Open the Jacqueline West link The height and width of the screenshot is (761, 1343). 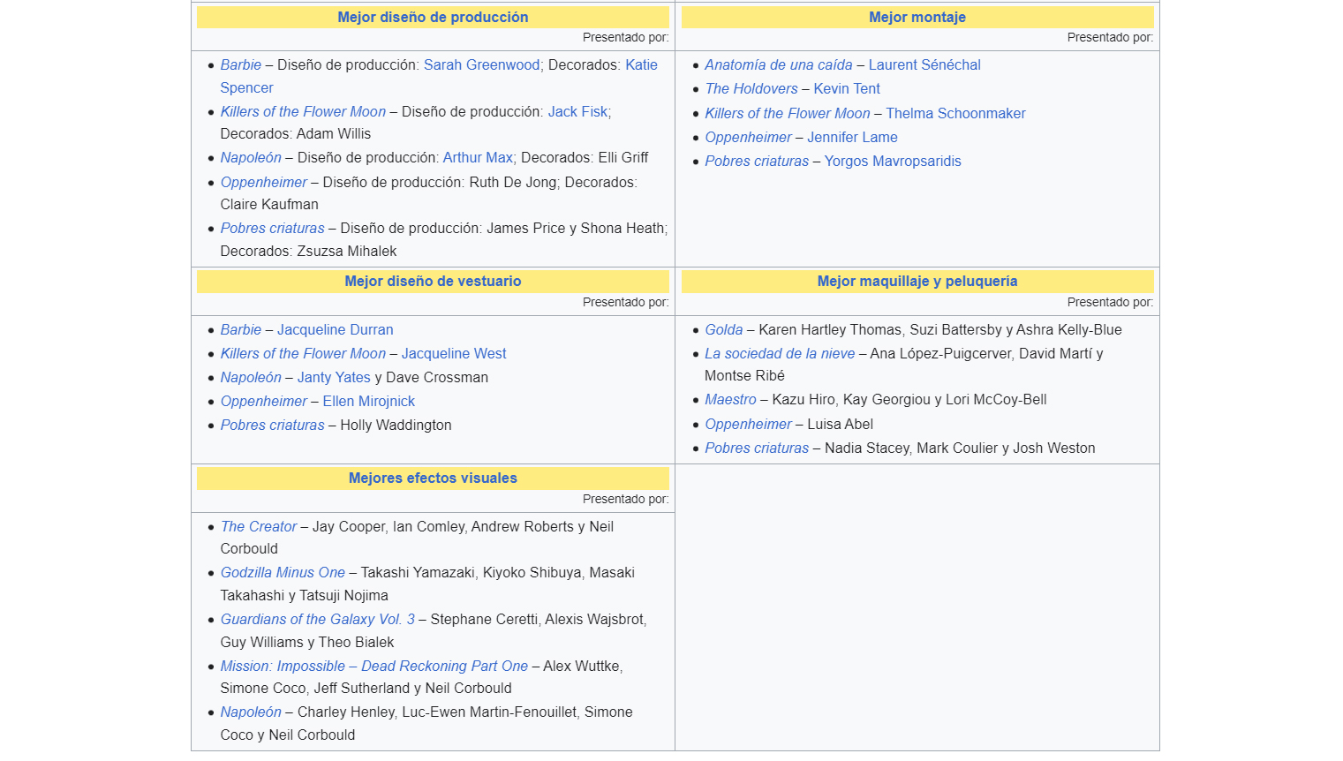(454, 353)
